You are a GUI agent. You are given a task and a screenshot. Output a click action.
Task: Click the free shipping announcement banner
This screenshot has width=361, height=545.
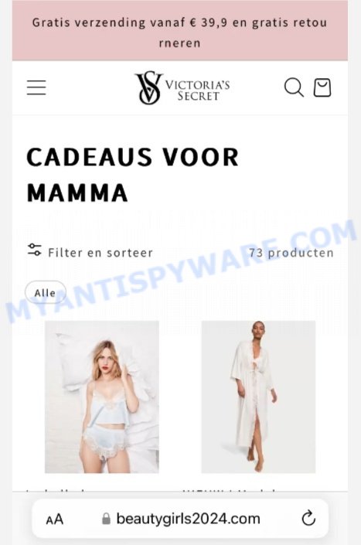pyautogui.click(x=180, y=32)
